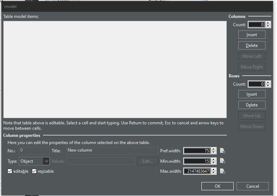The height and width of the screenshot is (196, 277).
Task: Delete a column using Columns Delete button
Action: pyautogui.click(x=252, y=46)
